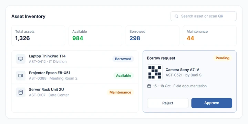Click the calendar icon before 15 – 18 Oct

click(149, 86)
